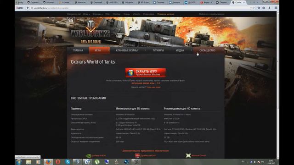Click the СКАЧАТЬ ИГРУ download button
This screenshot has height=165, width=294.
[146, 72]
